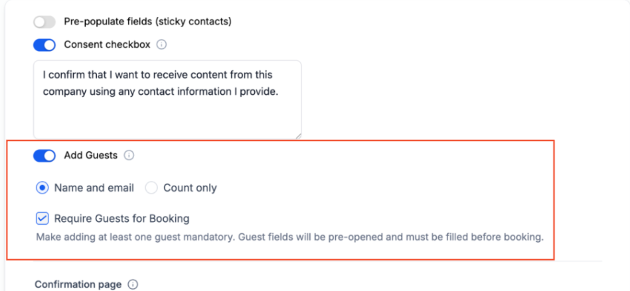Click resize handle of consent text box
The image size is (630, 291).
(297, 135)
